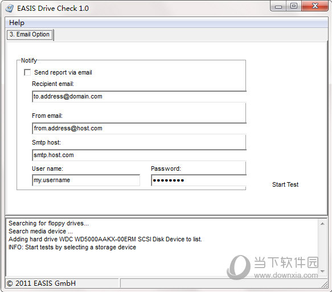Click the log scrollbar down arrow

322,272
